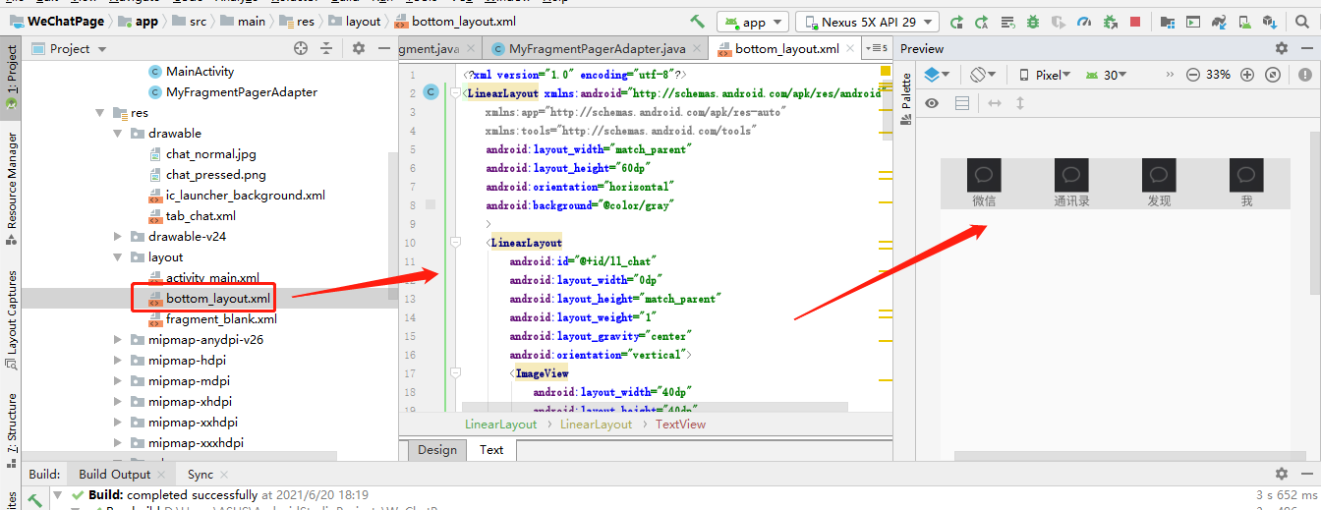The width and height of the screenshot is (1321, 510).
Task: Click the gray color gutter swatch on line 8
Action: pyautogui.click(x=431, y=204)
